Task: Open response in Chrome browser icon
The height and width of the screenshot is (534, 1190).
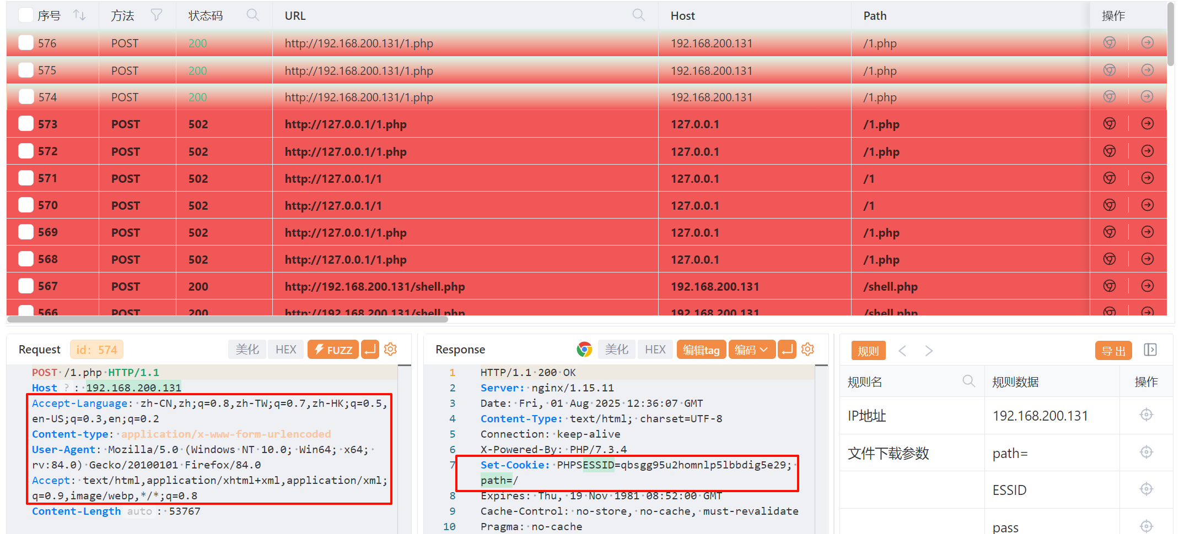Action: (584, 349)
